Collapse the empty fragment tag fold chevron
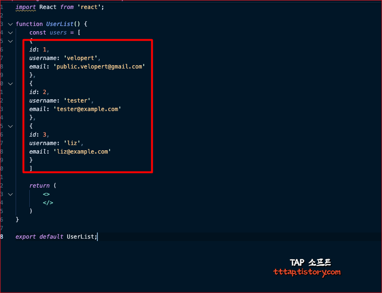The width and height of the screenshot is (382, 293). point(10,194)
